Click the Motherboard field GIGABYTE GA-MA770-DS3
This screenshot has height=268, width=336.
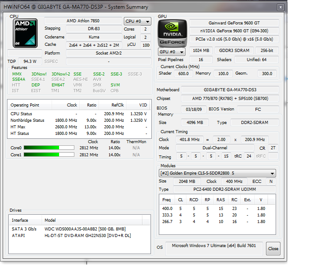230,90
